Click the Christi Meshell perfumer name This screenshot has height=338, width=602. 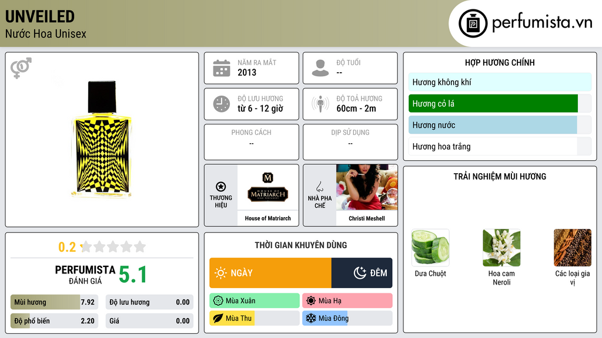point(367,218)
